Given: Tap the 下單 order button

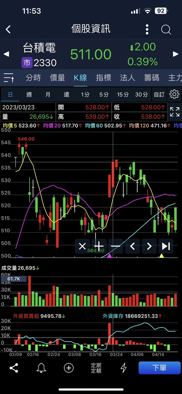Looking at the screenshot, I should [160, 368].
